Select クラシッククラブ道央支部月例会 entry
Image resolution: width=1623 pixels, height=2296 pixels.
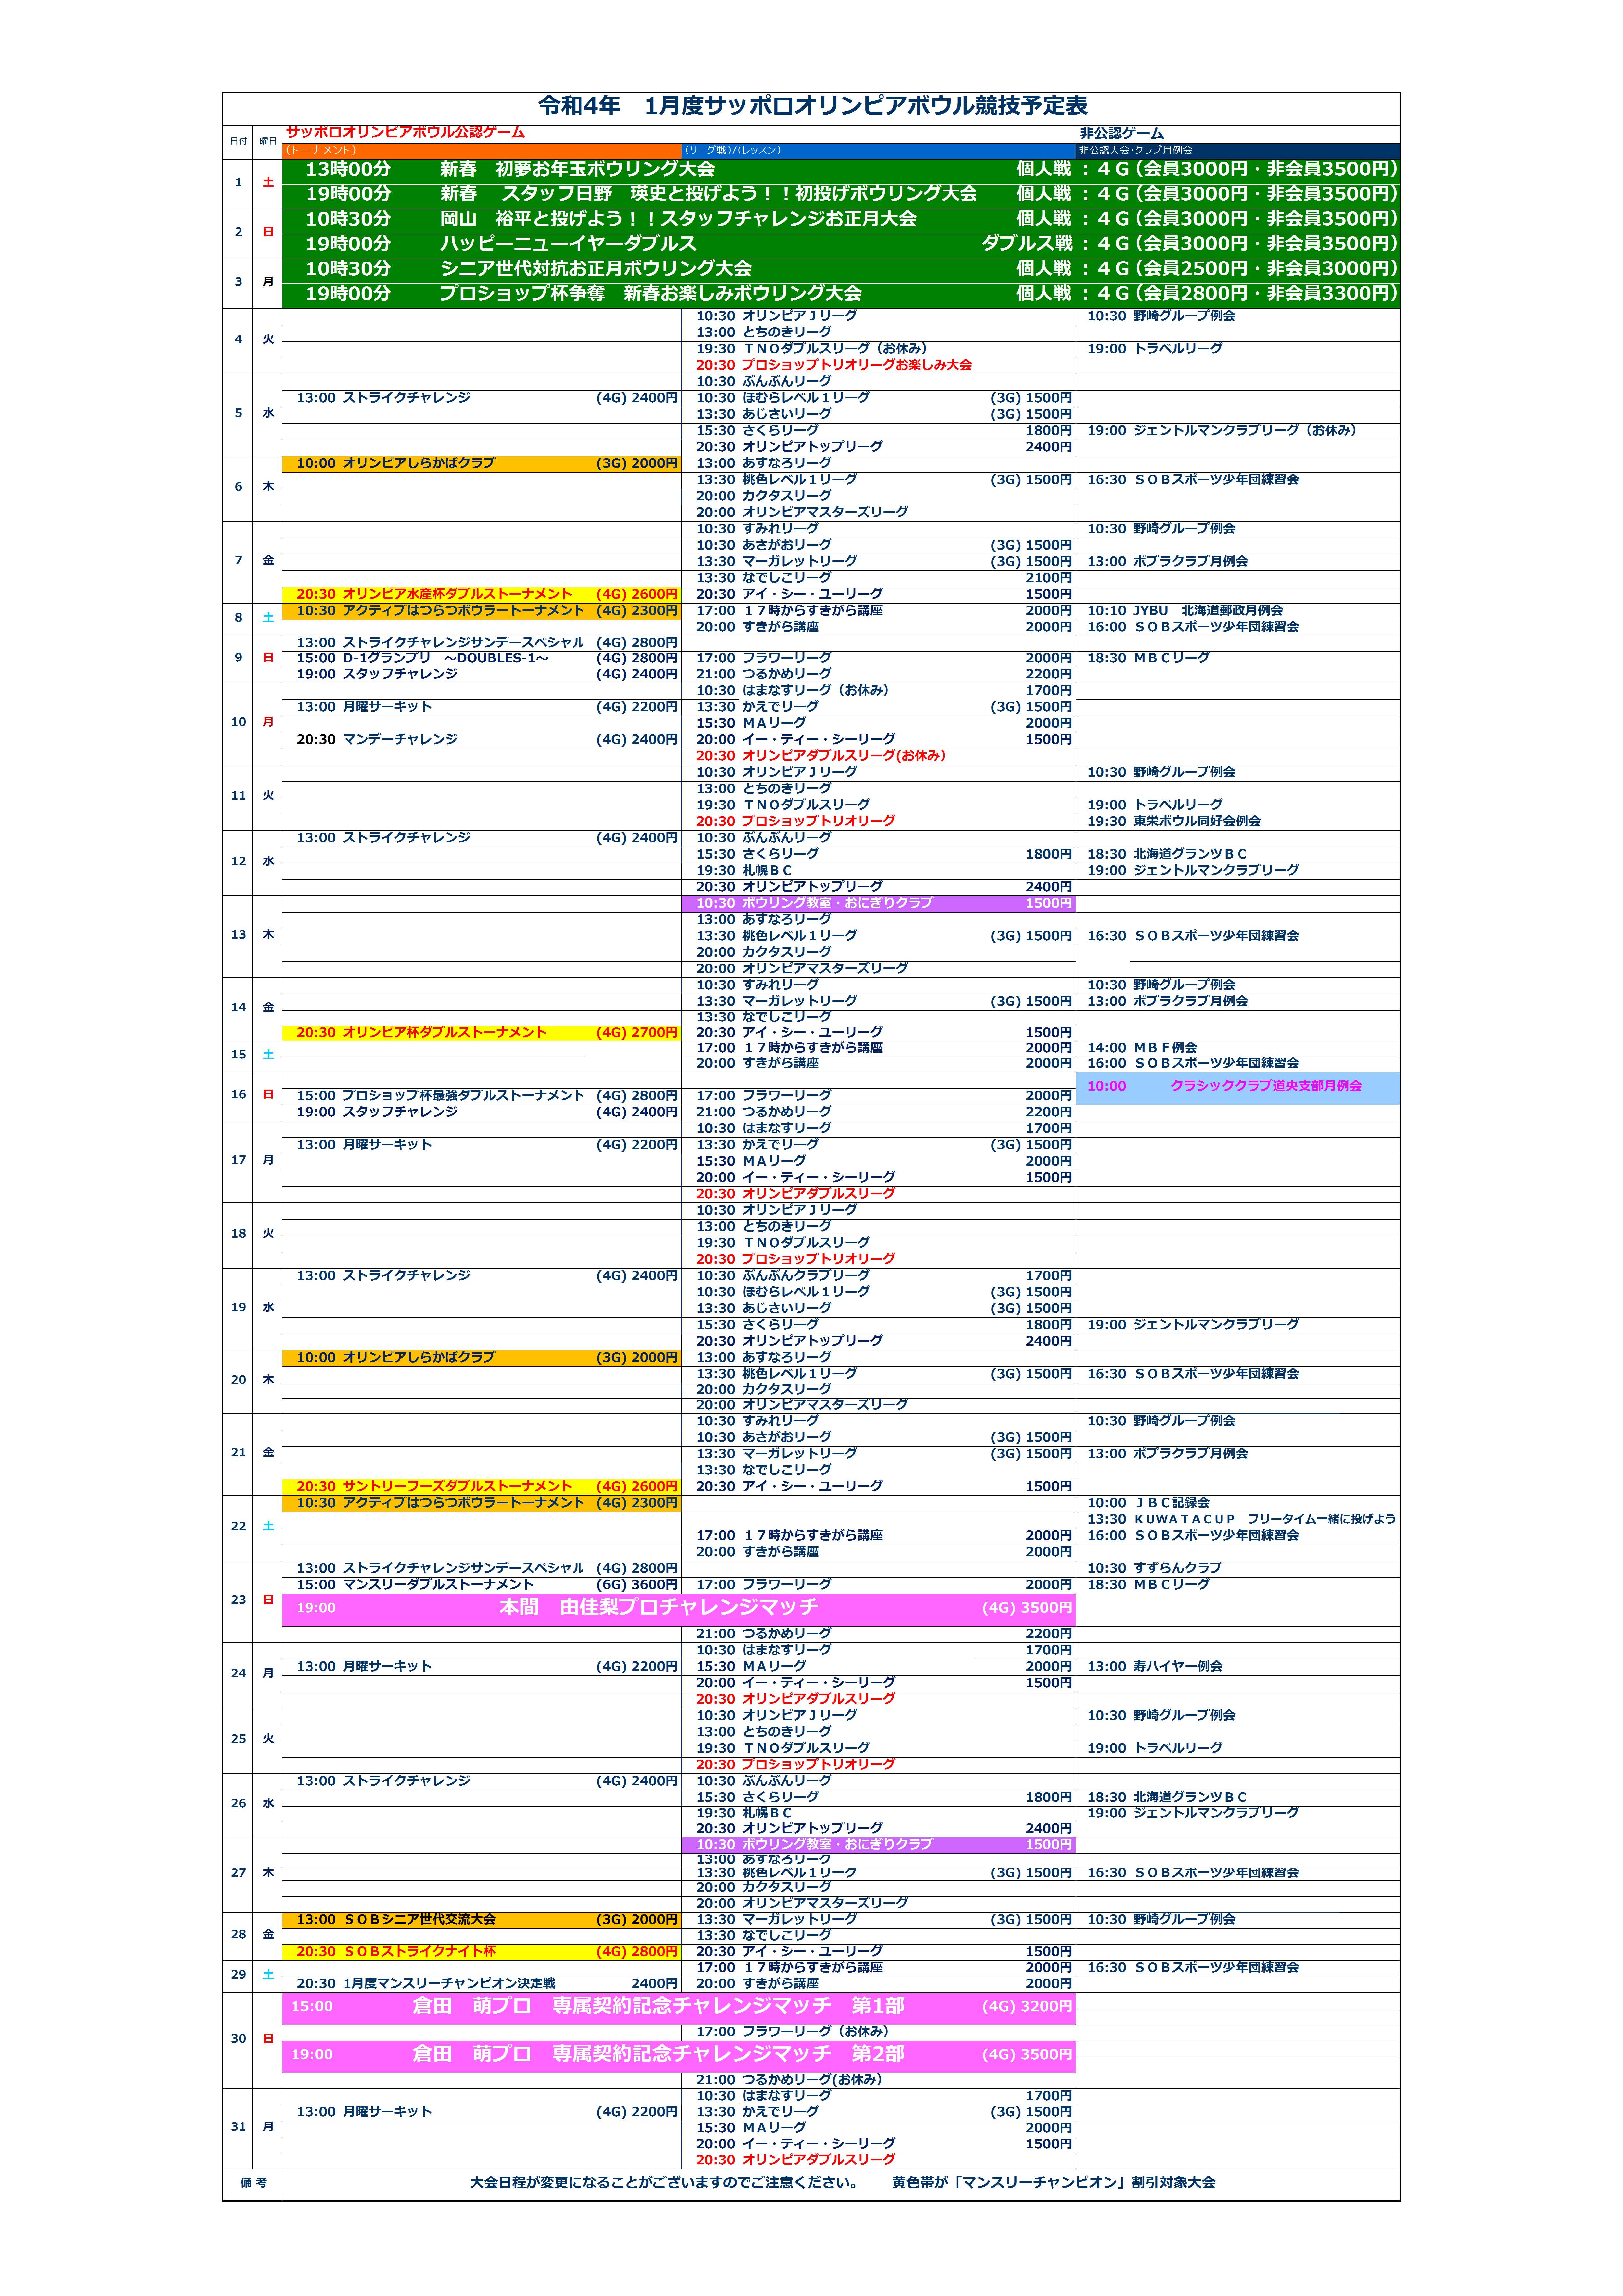(x=1238, y=1088)
